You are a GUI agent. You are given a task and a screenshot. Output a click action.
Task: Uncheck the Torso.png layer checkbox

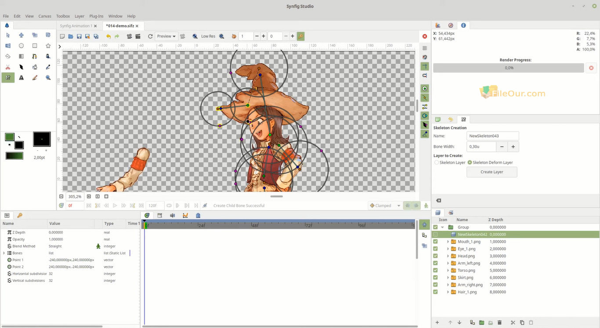435,270
